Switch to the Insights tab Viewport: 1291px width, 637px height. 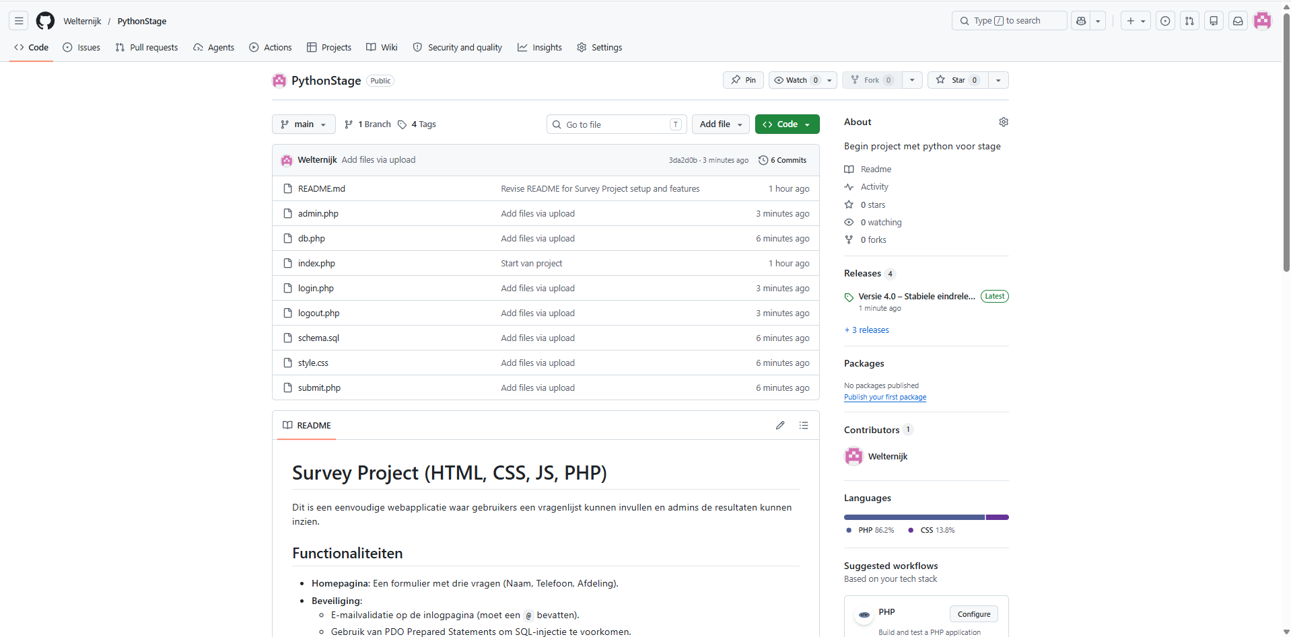pyautogui.click(x=540, y=47)
